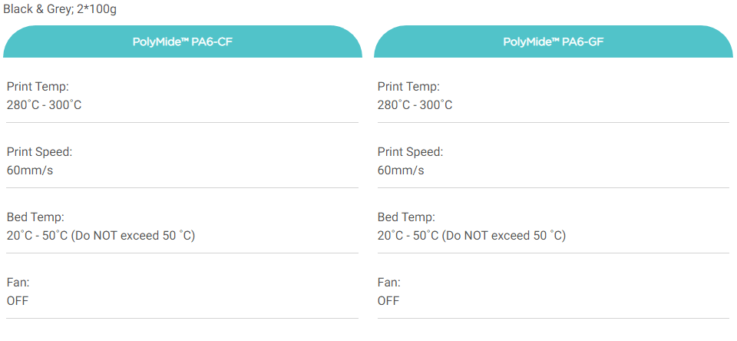Image resolution: width=737 pixels, height=341 pixels.
Task: Click the Bed Temp label under PA6-CF
Action: pos(35,217)
